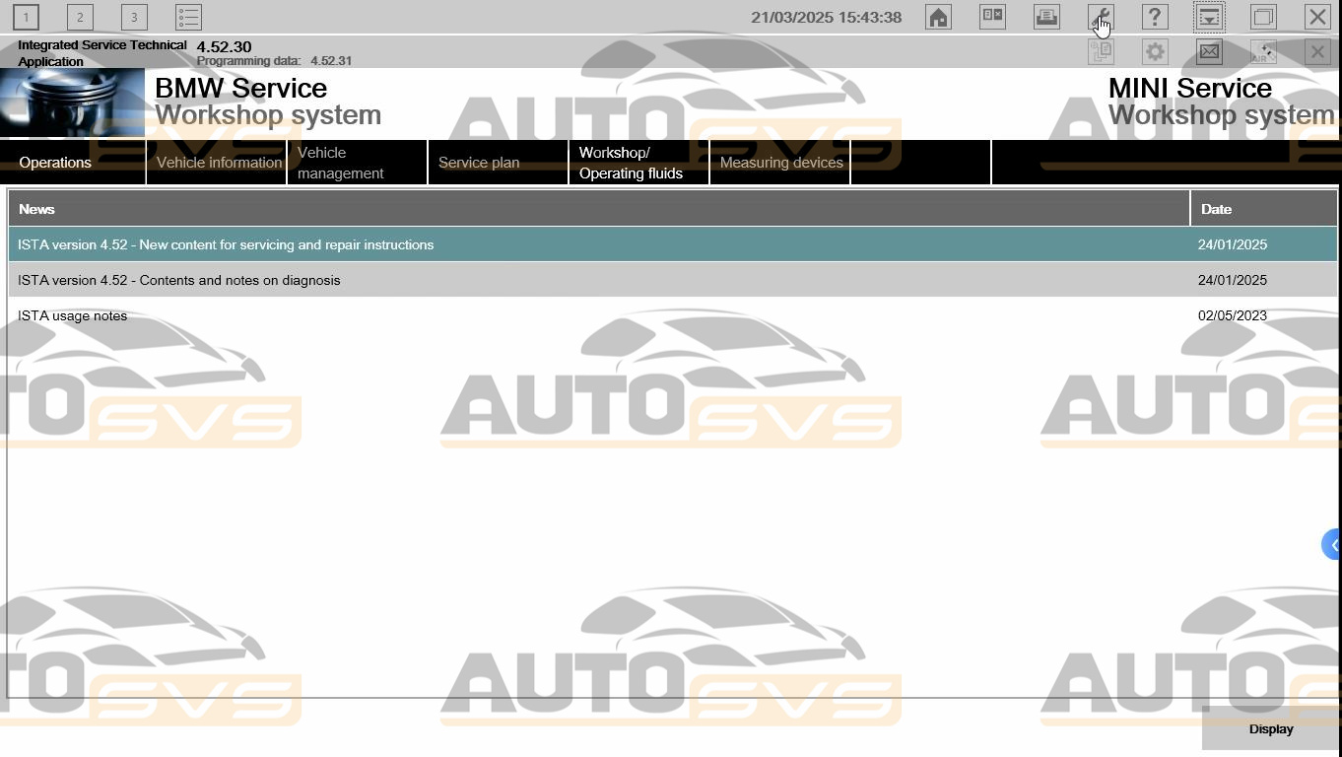The image size is (1342, 757).
Task: Open administration via the wrench icon
Action: (x=1101, y=17)
